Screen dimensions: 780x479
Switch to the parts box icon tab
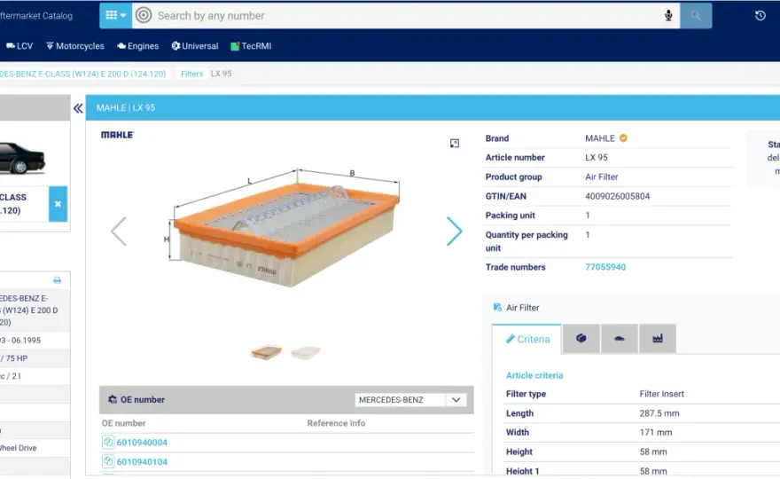coord(581,339)
